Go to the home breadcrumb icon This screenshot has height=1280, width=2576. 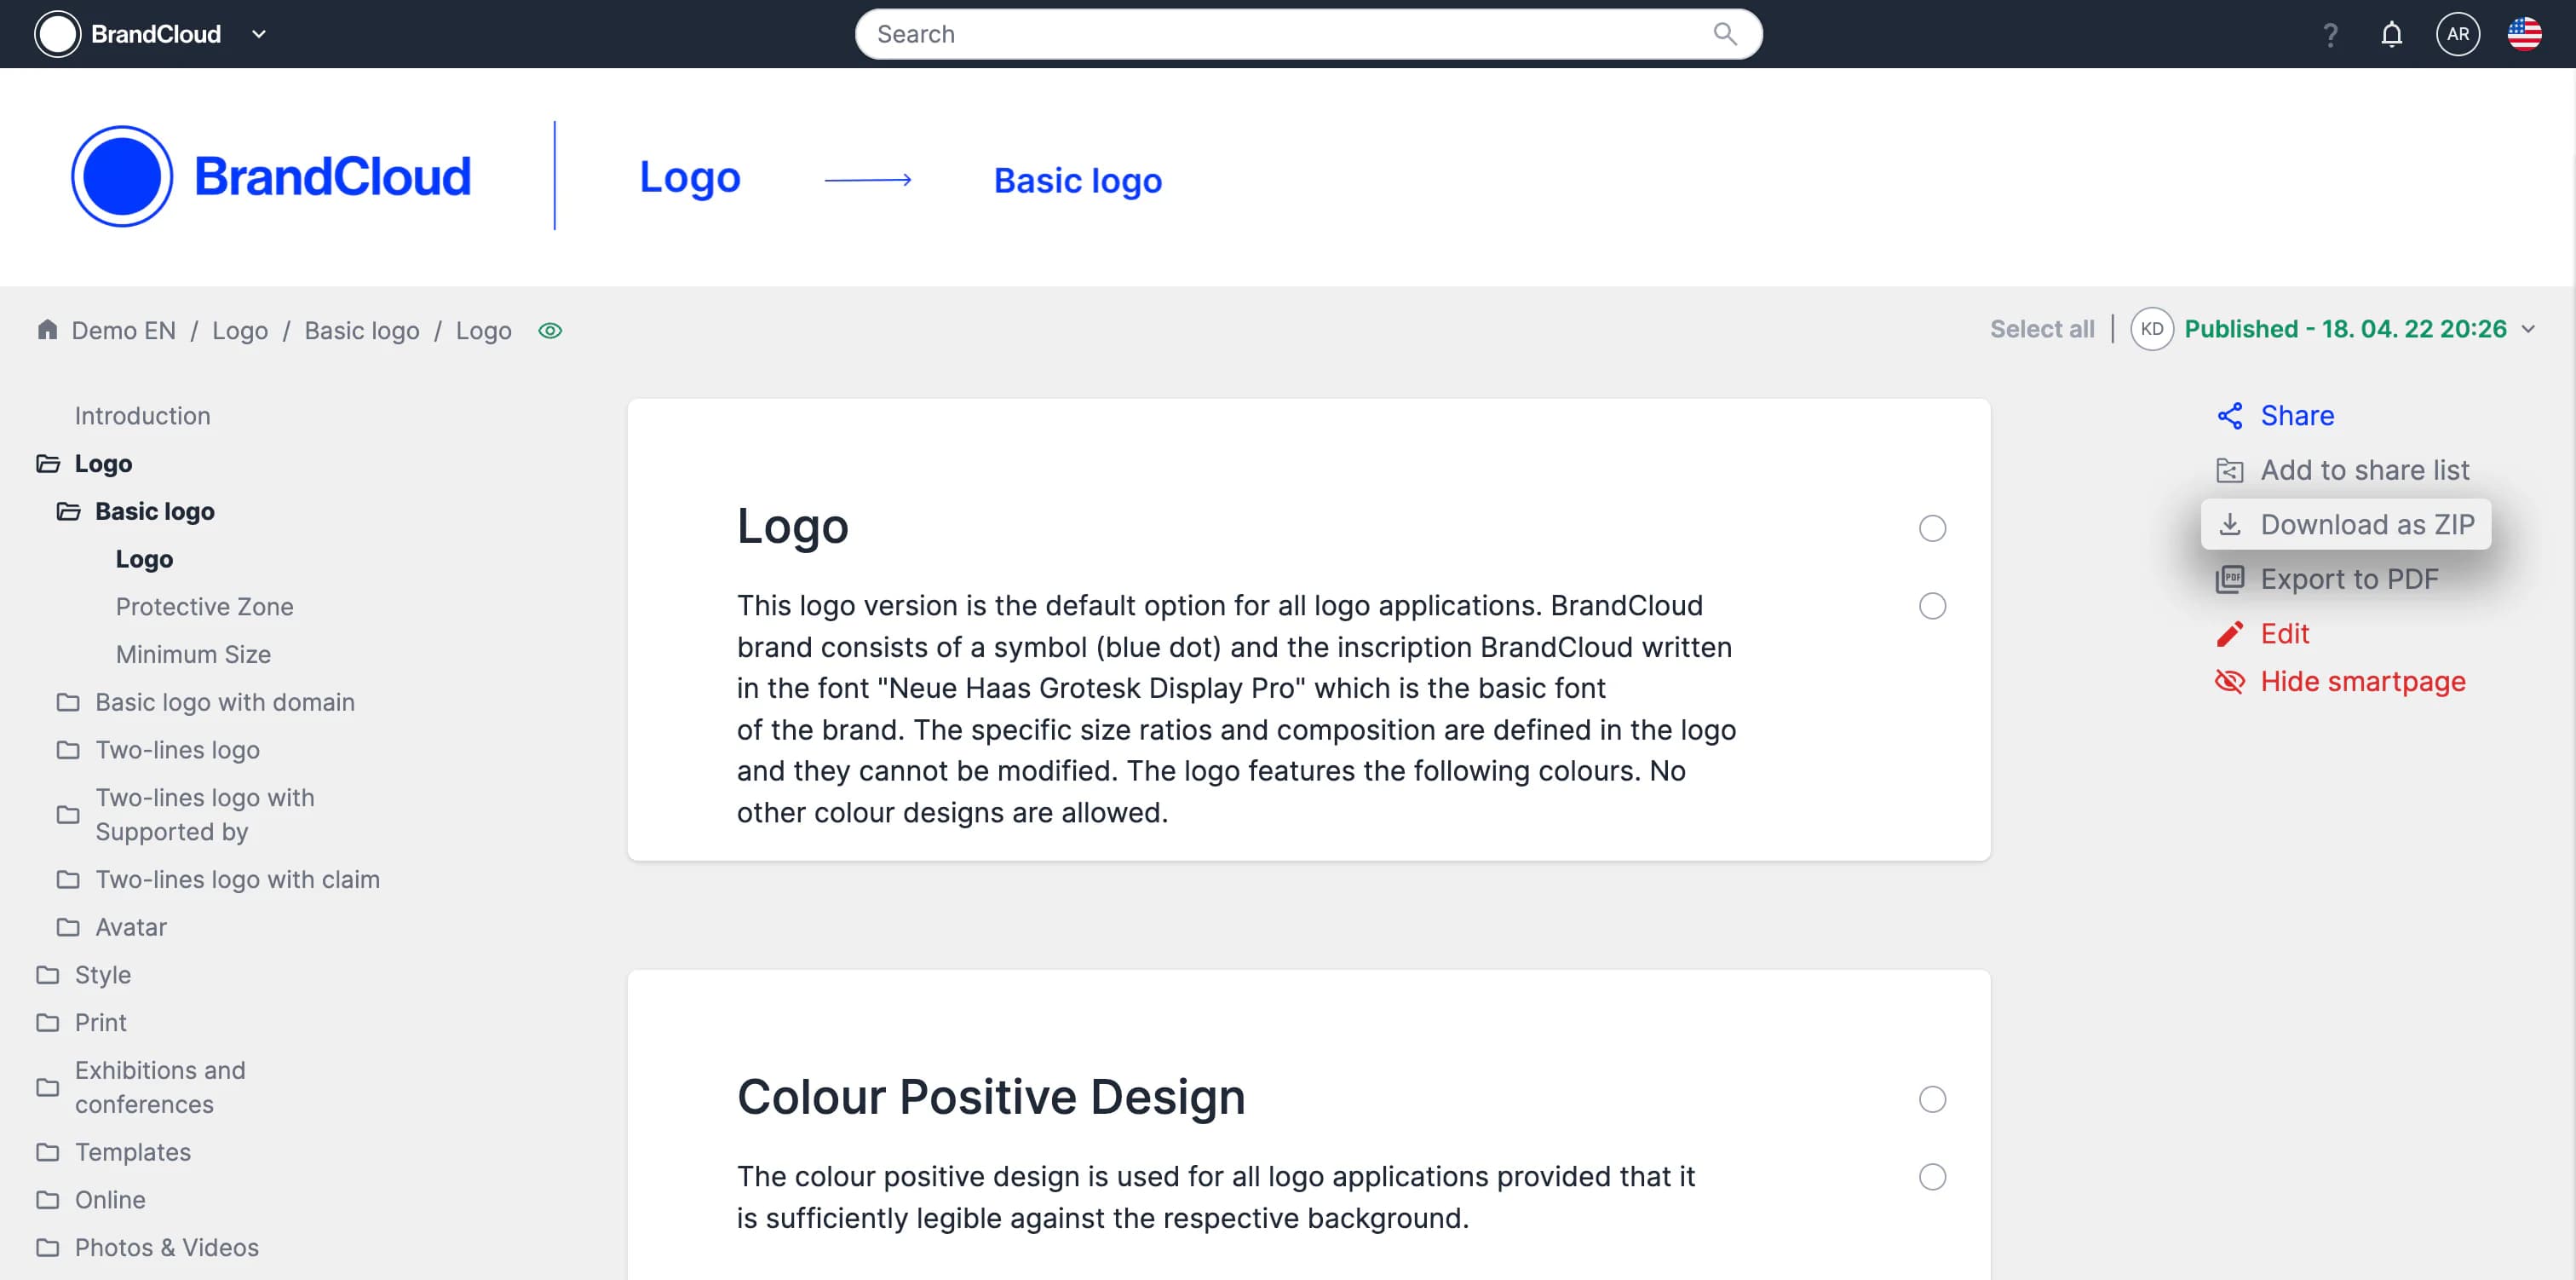[x=47, y=331]
